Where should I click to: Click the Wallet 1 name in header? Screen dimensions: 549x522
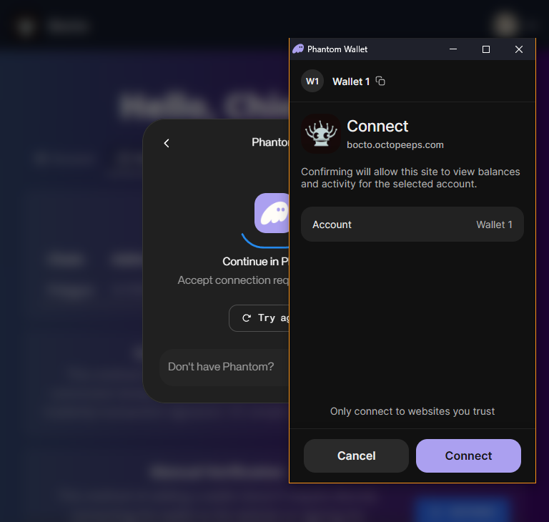click(350, 82)
